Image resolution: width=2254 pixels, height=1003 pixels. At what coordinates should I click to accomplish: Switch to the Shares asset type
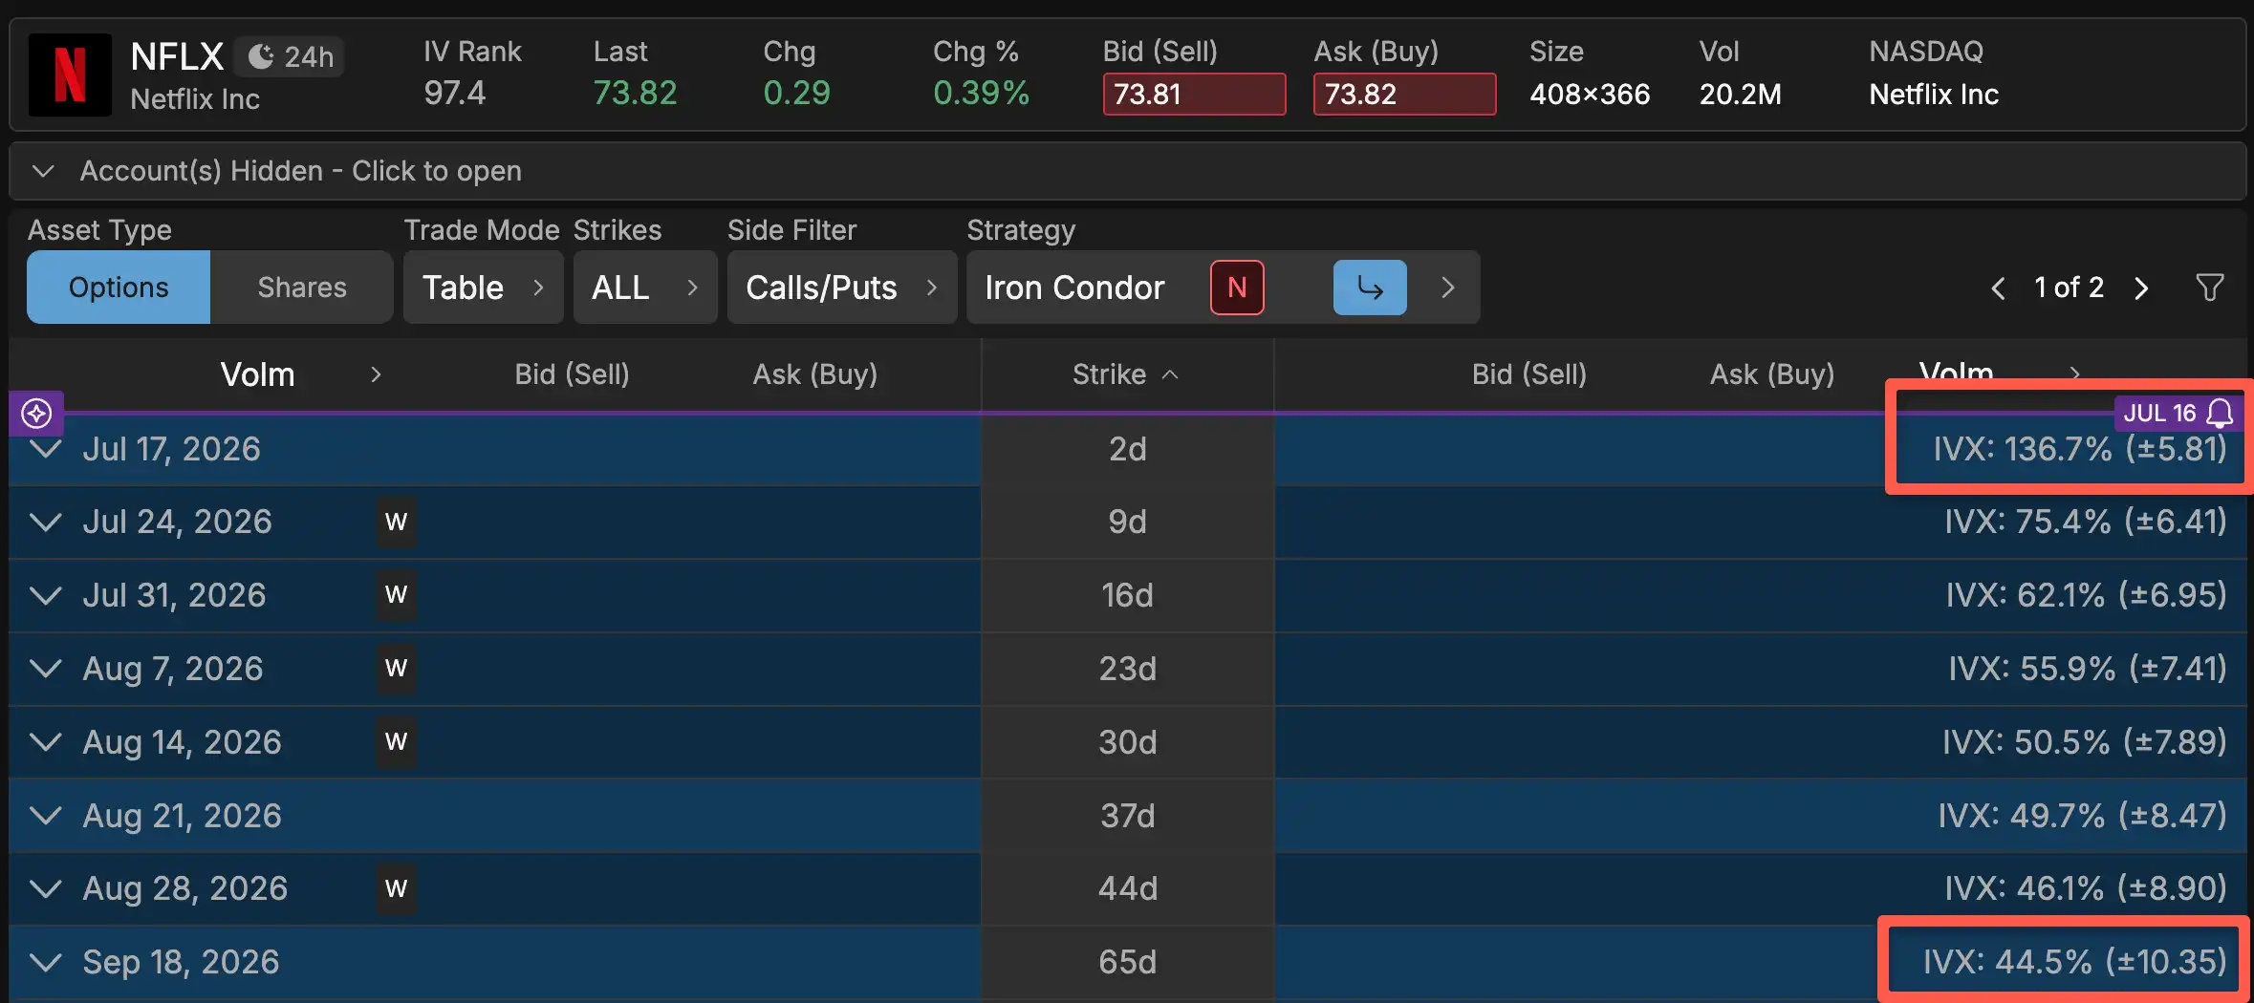[302, 288]
